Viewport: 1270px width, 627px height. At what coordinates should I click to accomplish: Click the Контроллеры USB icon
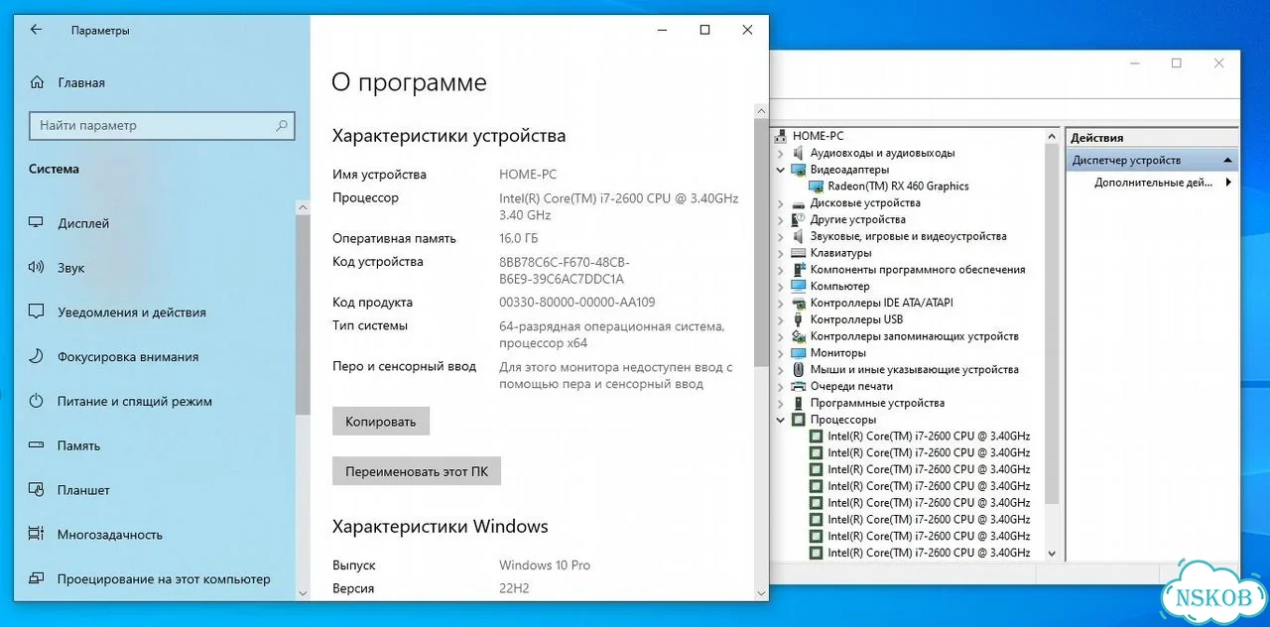click(x=799, y=319)
